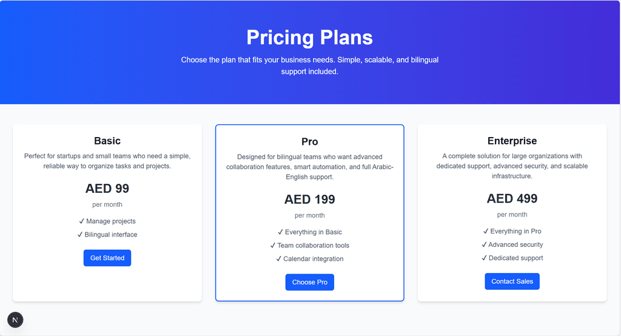Select the Basic plan title
Image resolution: width=621 pixels, height=336 pixels.
(107, 141)
